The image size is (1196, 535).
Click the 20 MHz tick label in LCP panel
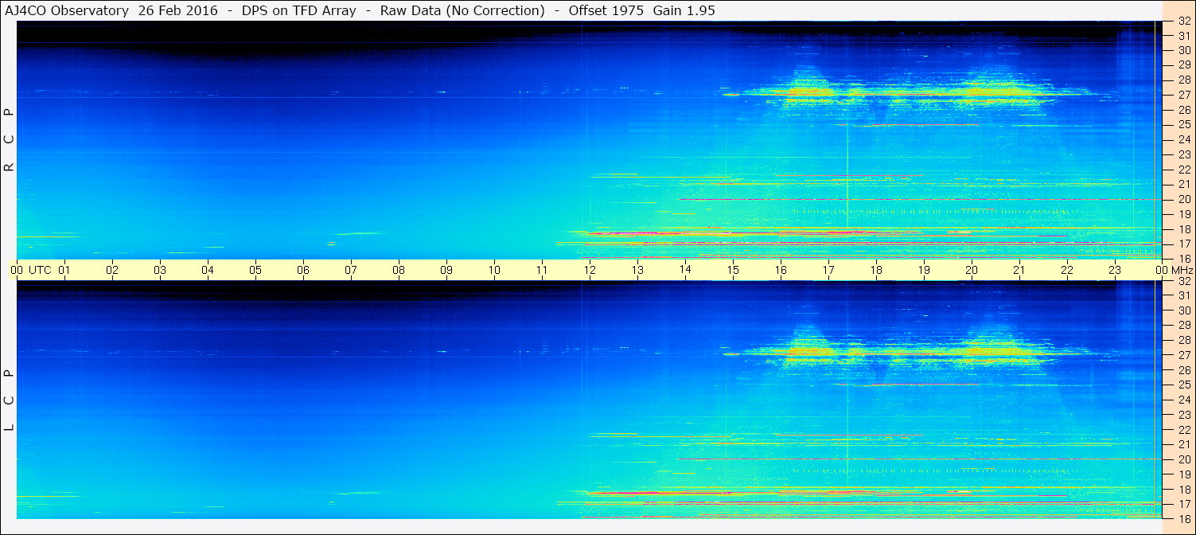point(1184,459)
